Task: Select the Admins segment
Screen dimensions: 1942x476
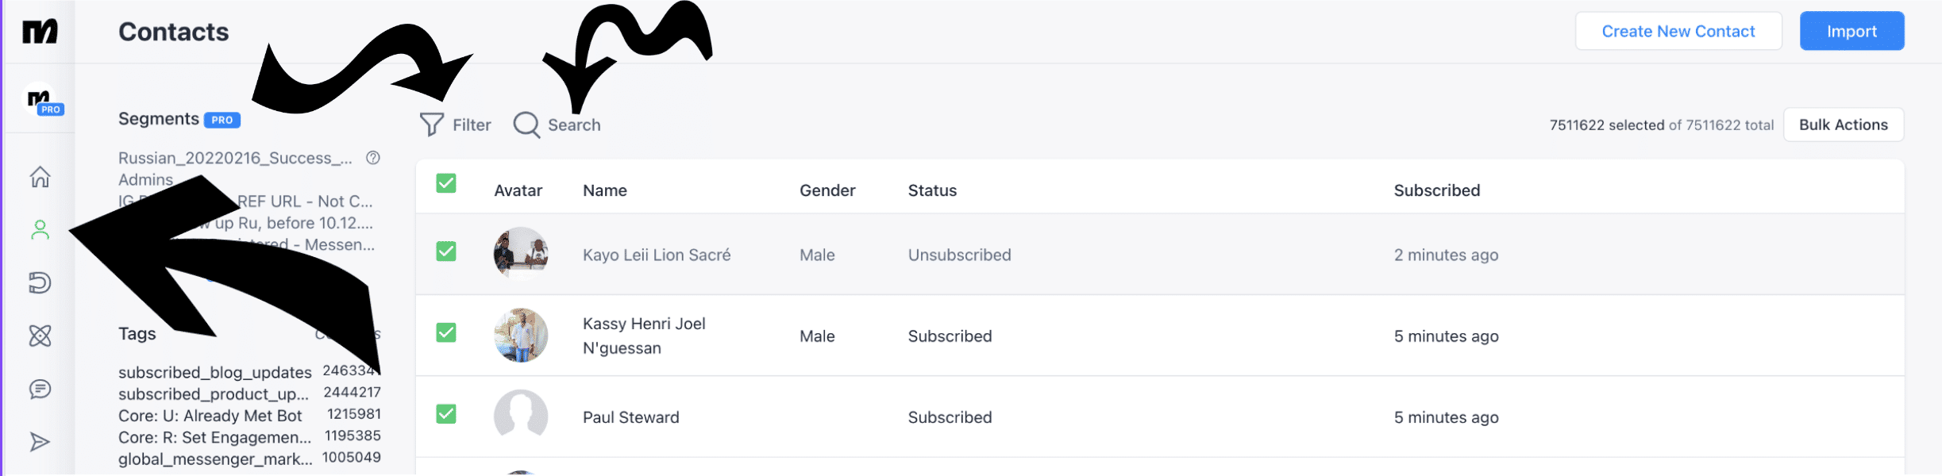Action: [x=145, y=180]
